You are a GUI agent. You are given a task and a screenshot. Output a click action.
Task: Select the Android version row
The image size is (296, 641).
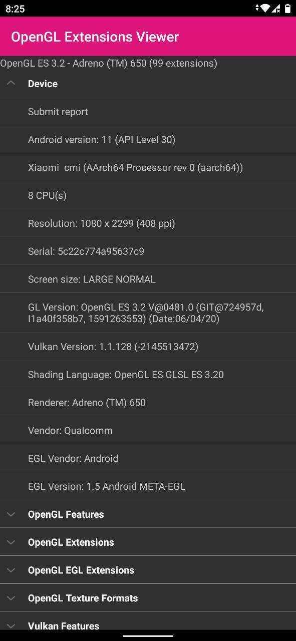[x=148, y=140]
